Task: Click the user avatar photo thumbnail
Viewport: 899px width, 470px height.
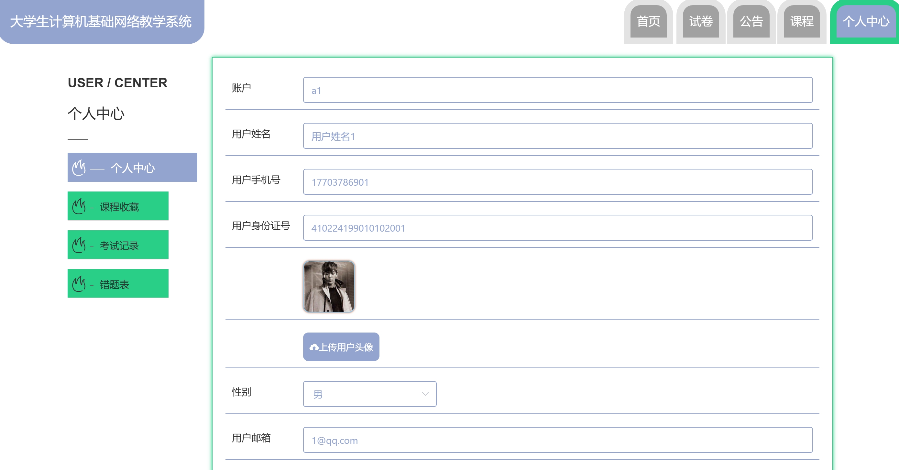Action: coord(329,287)
